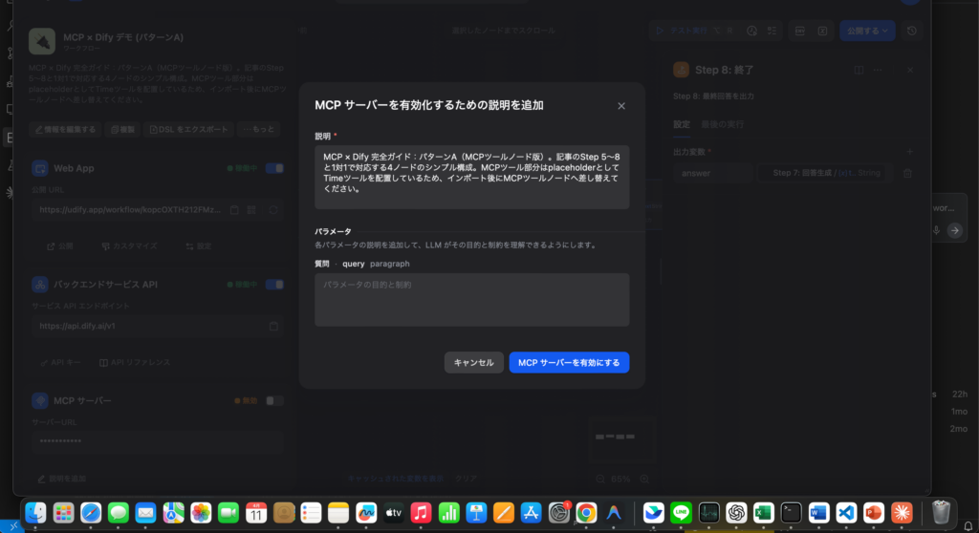Click the 説明 description text area
979x533 pixels.
click(472, 178)
